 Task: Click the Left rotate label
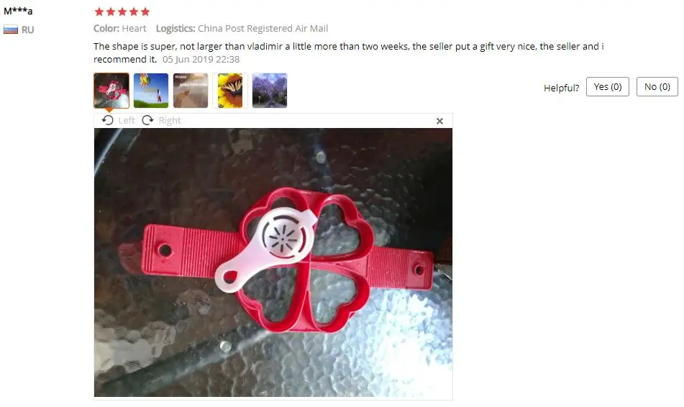tap(127, 120)
